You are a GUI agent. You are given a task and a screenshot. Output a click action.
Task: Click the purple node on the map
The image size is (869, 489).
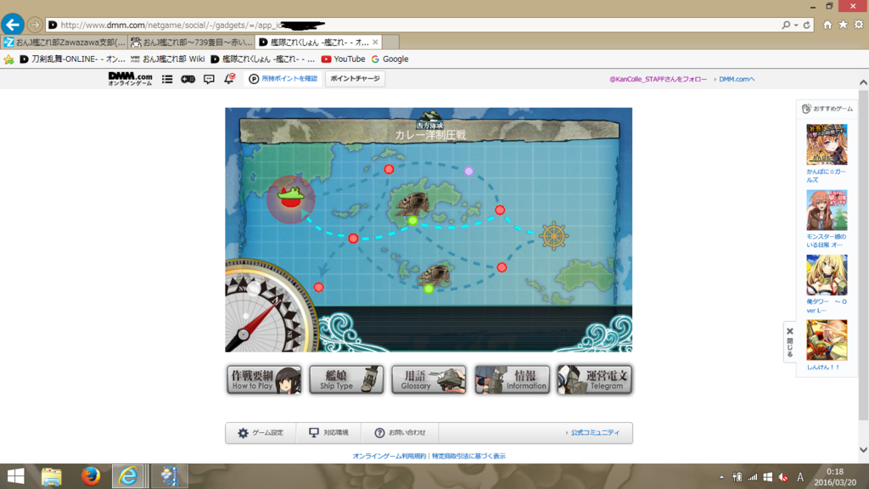(468, 171)
